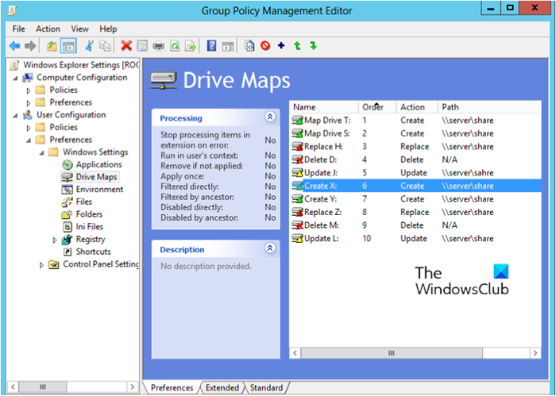
Task: Expand the Registry tree node
Action: pos(55,240)
